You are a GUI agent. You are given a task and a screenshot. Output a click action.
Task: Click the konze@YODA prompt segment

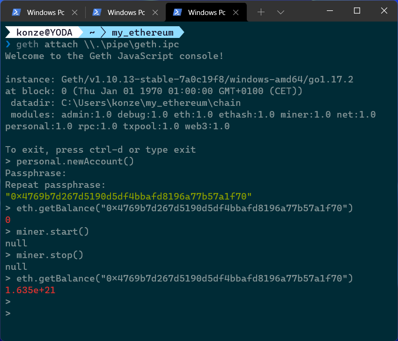coord(44,32)
